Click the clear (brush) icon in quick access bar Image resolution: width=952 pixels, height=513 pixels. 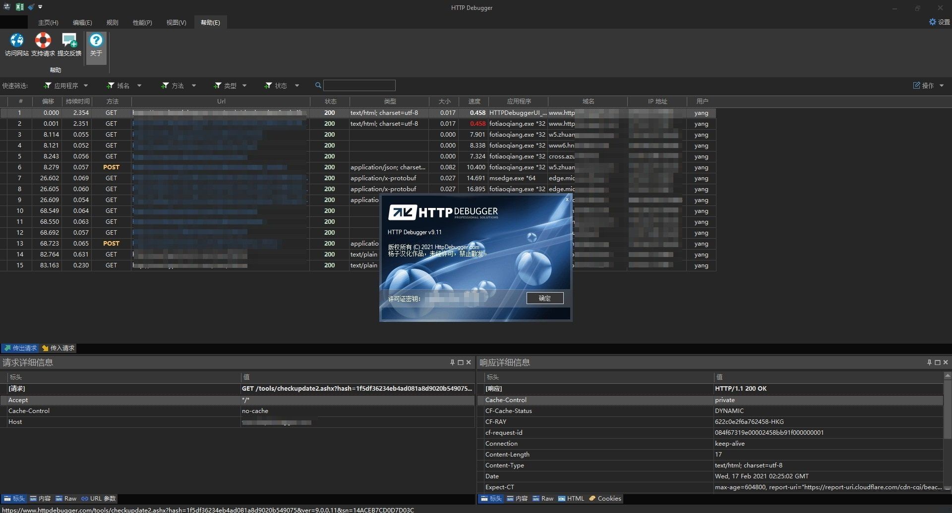31,7
